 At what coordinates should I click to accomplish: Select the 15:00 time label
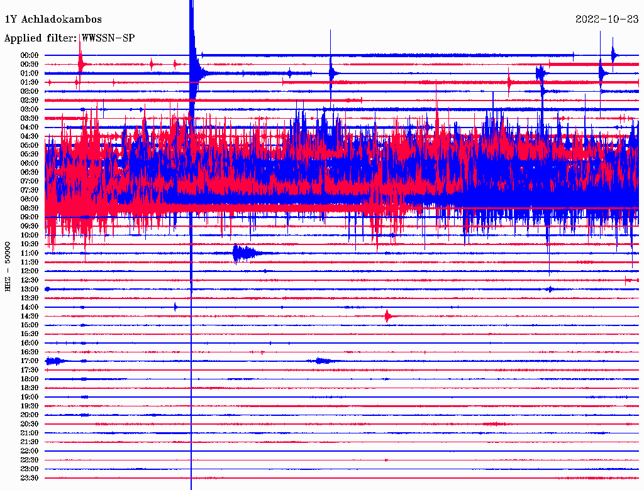pos(30,325)
